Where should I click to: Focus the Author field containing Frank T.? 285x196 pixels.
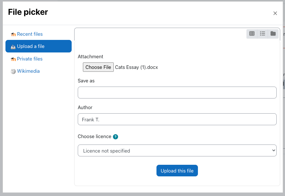click(177, 119)
